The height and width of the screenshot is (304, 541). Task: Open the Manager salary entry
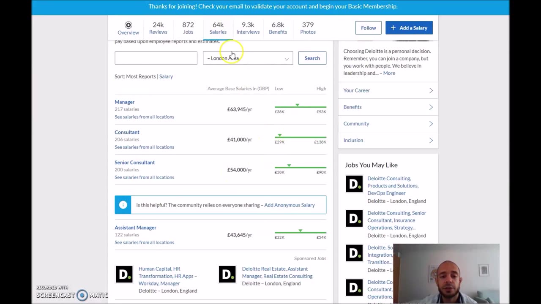[125, 102]
